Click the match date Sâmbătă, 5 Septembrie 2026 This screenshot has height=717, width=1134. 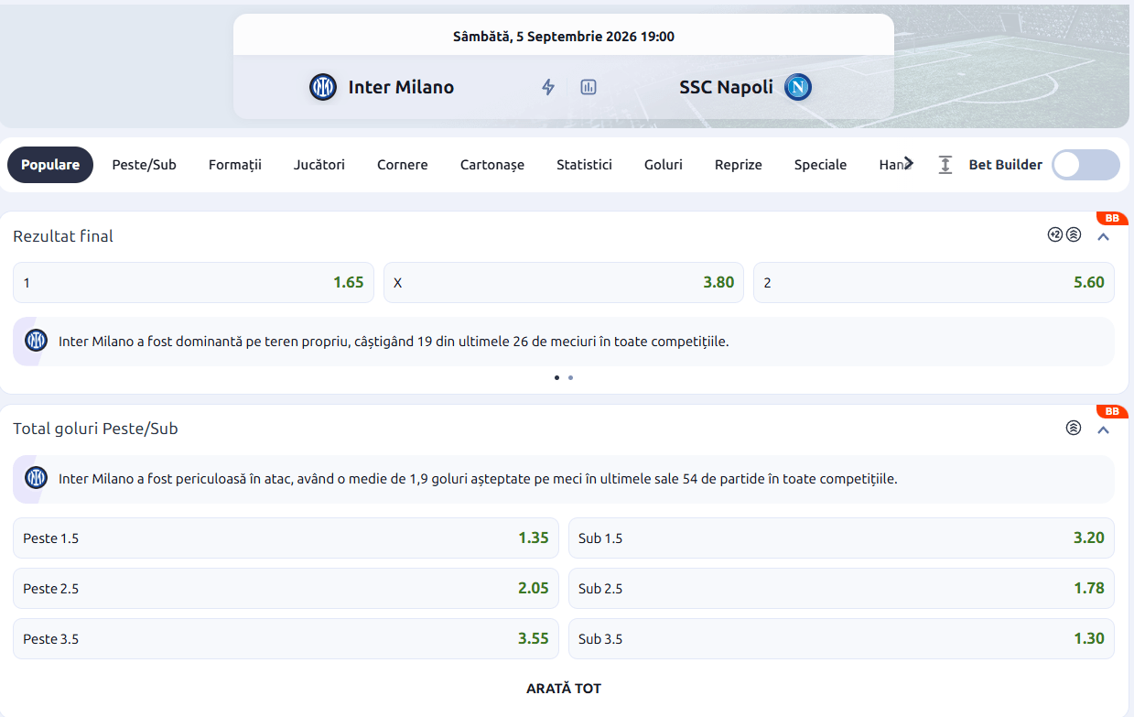pyautogui.click(x=564, y=37)
